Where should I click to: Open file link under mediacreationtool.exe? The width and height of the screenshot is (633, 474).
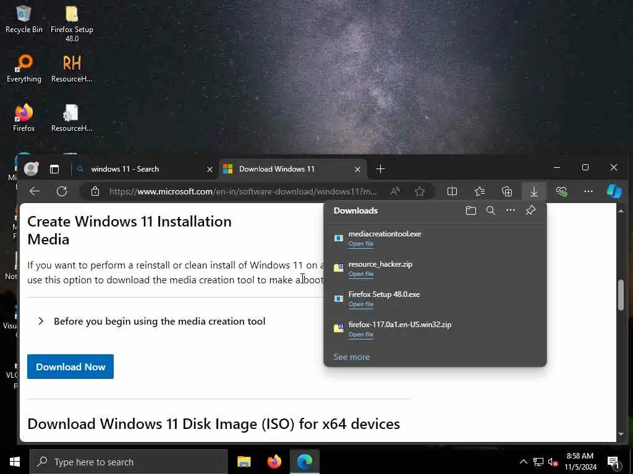(361, 243)
